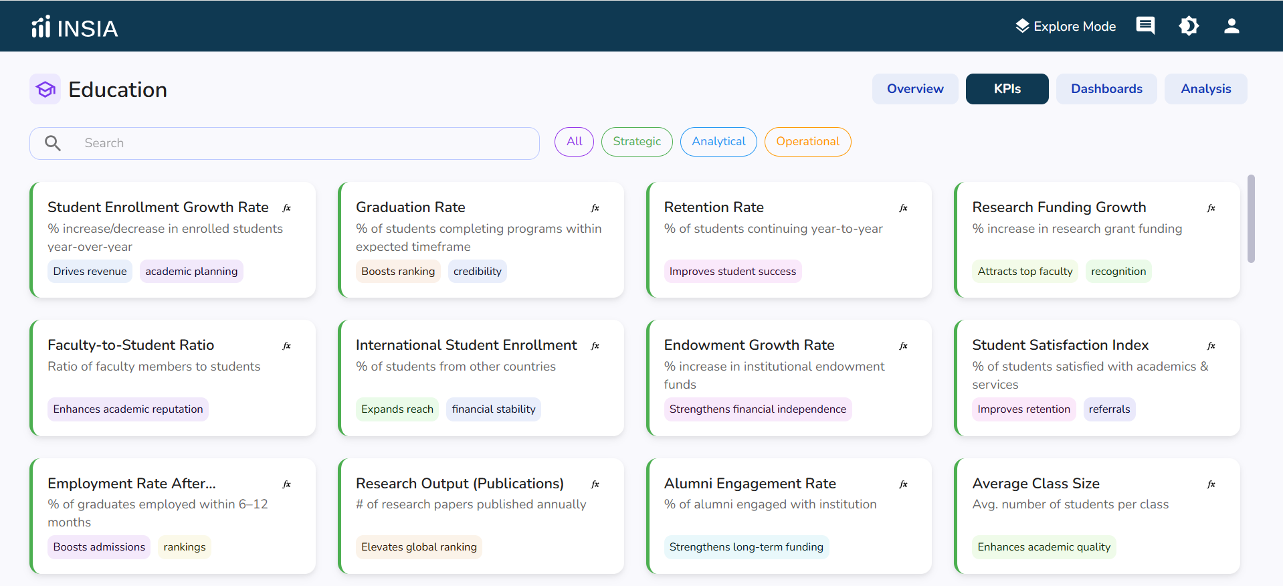Click formula icon on Graduation Rate card
Image resolution: width=1283 pixels, height=586 pixels.
[595, 208]
